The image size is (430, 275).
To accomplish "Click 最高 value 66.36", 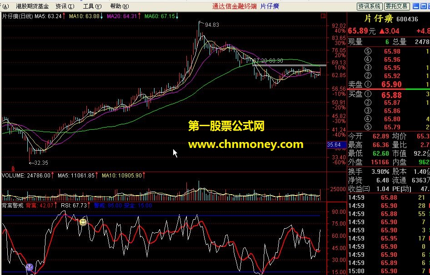I will click(x=381, y=145).
